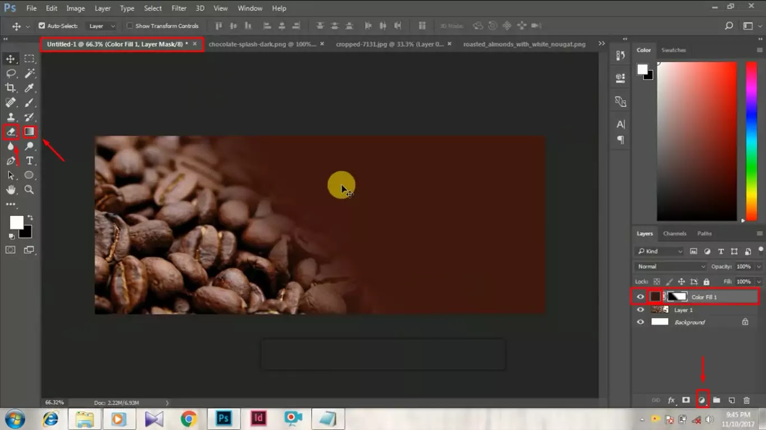
Task: Choose the Path Selection tool
Action: pyautogui.click(x=11, y=175)
